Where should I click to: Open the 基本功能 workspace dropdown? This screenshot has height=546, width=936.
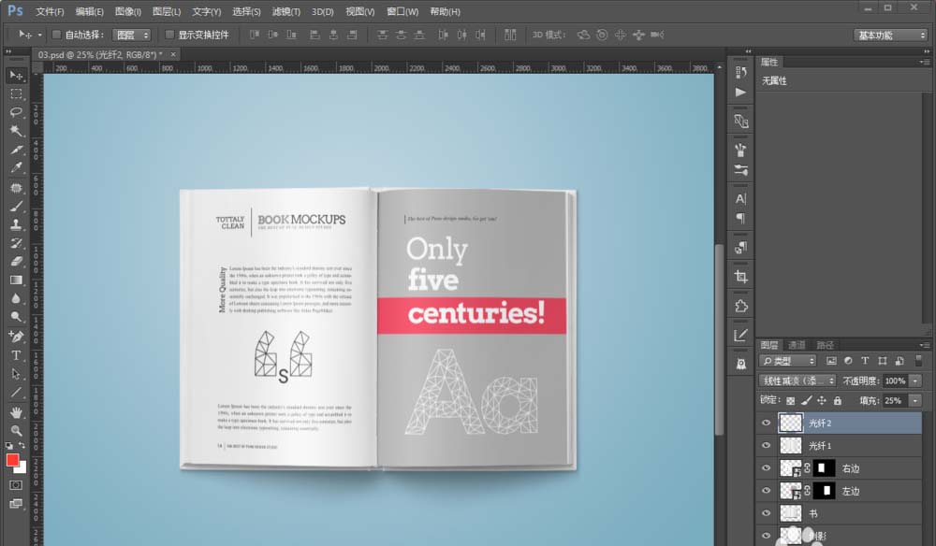[x=890, y=35]
